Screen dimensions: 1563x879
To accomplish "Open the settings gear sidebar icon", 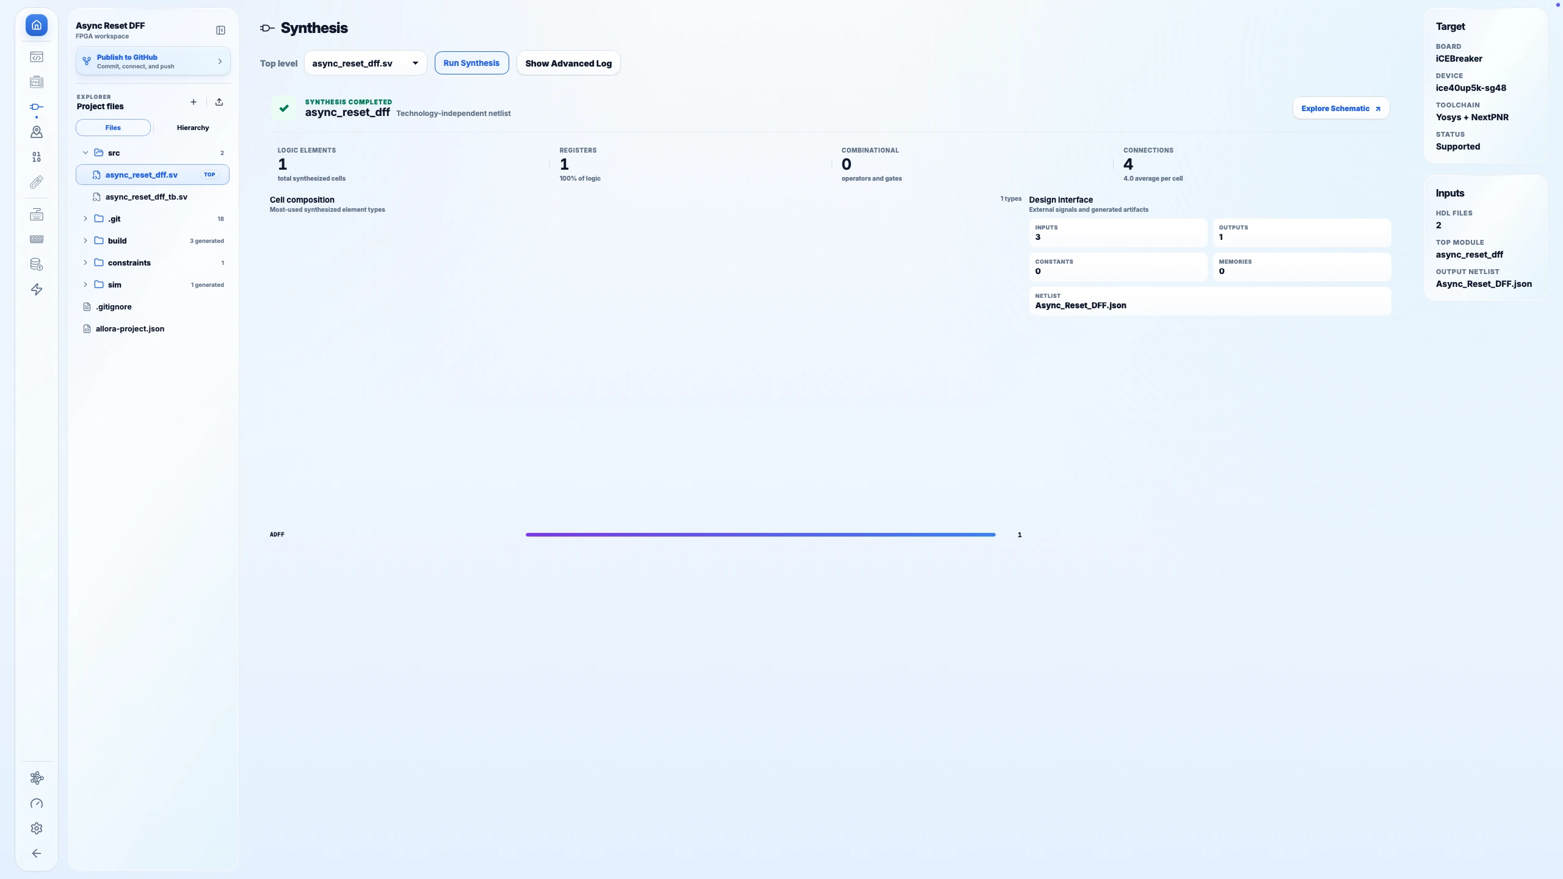I will pyautogui.click(x=37, y=828).
